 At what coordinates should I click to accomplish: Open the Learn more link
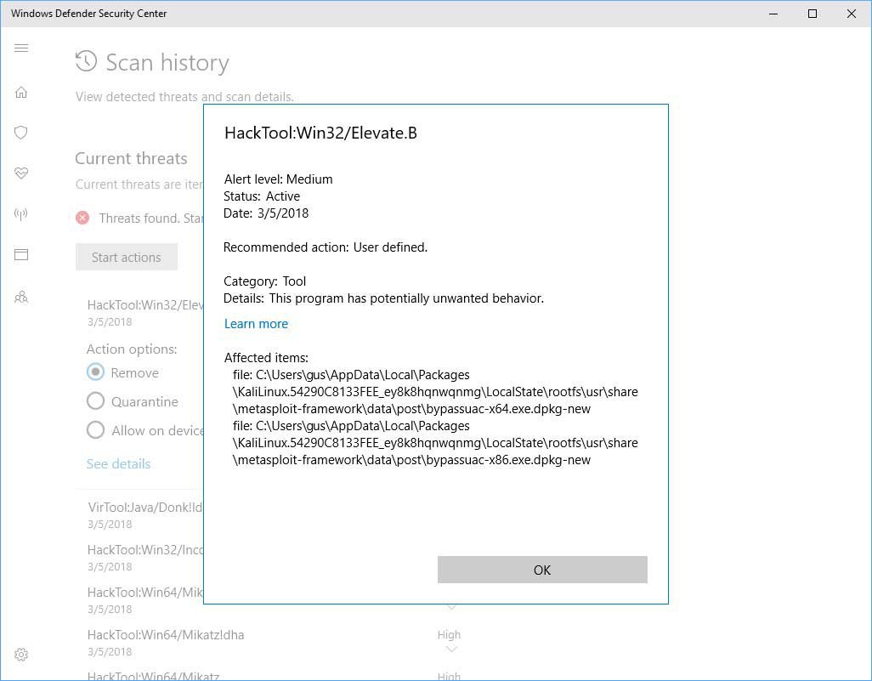point(256,324)
